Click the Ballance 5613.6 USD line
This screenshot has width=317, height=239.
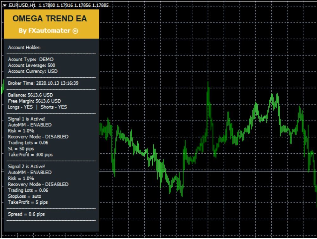pyautogui.click(x=30, y=95)
